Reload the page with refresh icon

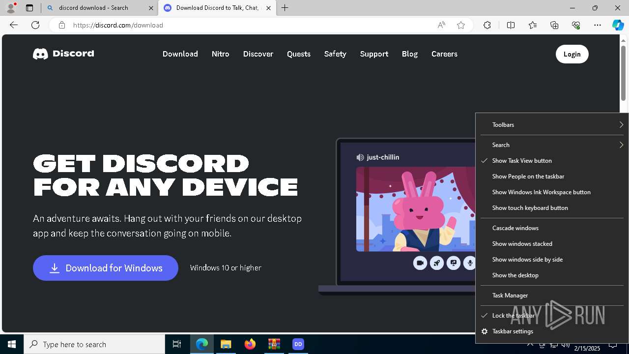(x=35, y=25)
